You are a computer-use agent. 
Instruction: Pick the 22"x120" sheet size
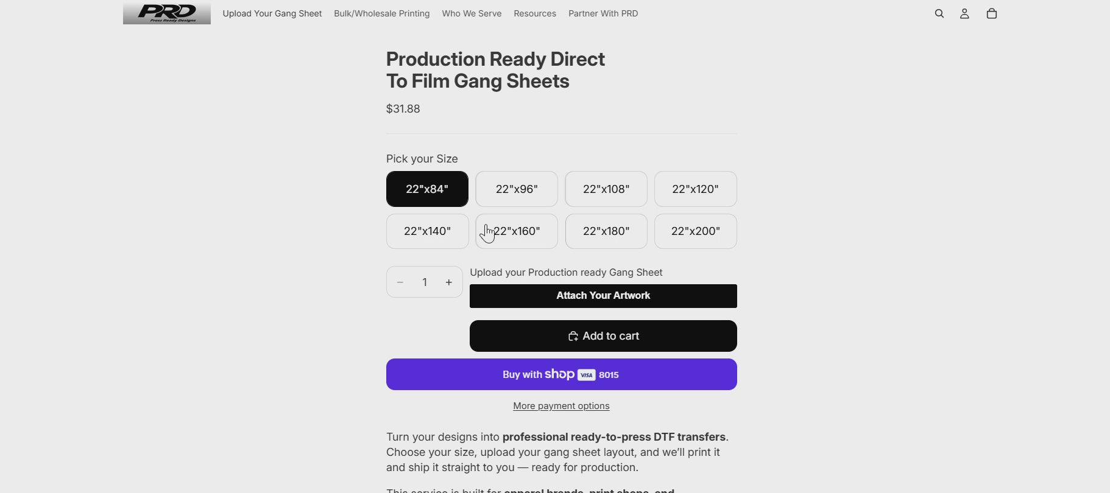[x=695, y=189]
